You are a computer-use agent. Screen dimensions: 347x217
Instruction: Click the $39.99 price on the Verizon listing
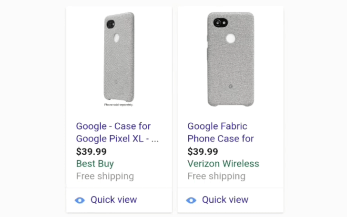[x=203, y=152]
